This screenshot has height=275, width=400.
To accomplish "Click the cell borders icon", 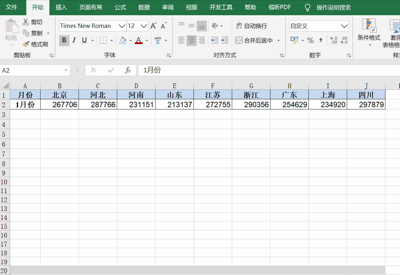I will (103, 40).
